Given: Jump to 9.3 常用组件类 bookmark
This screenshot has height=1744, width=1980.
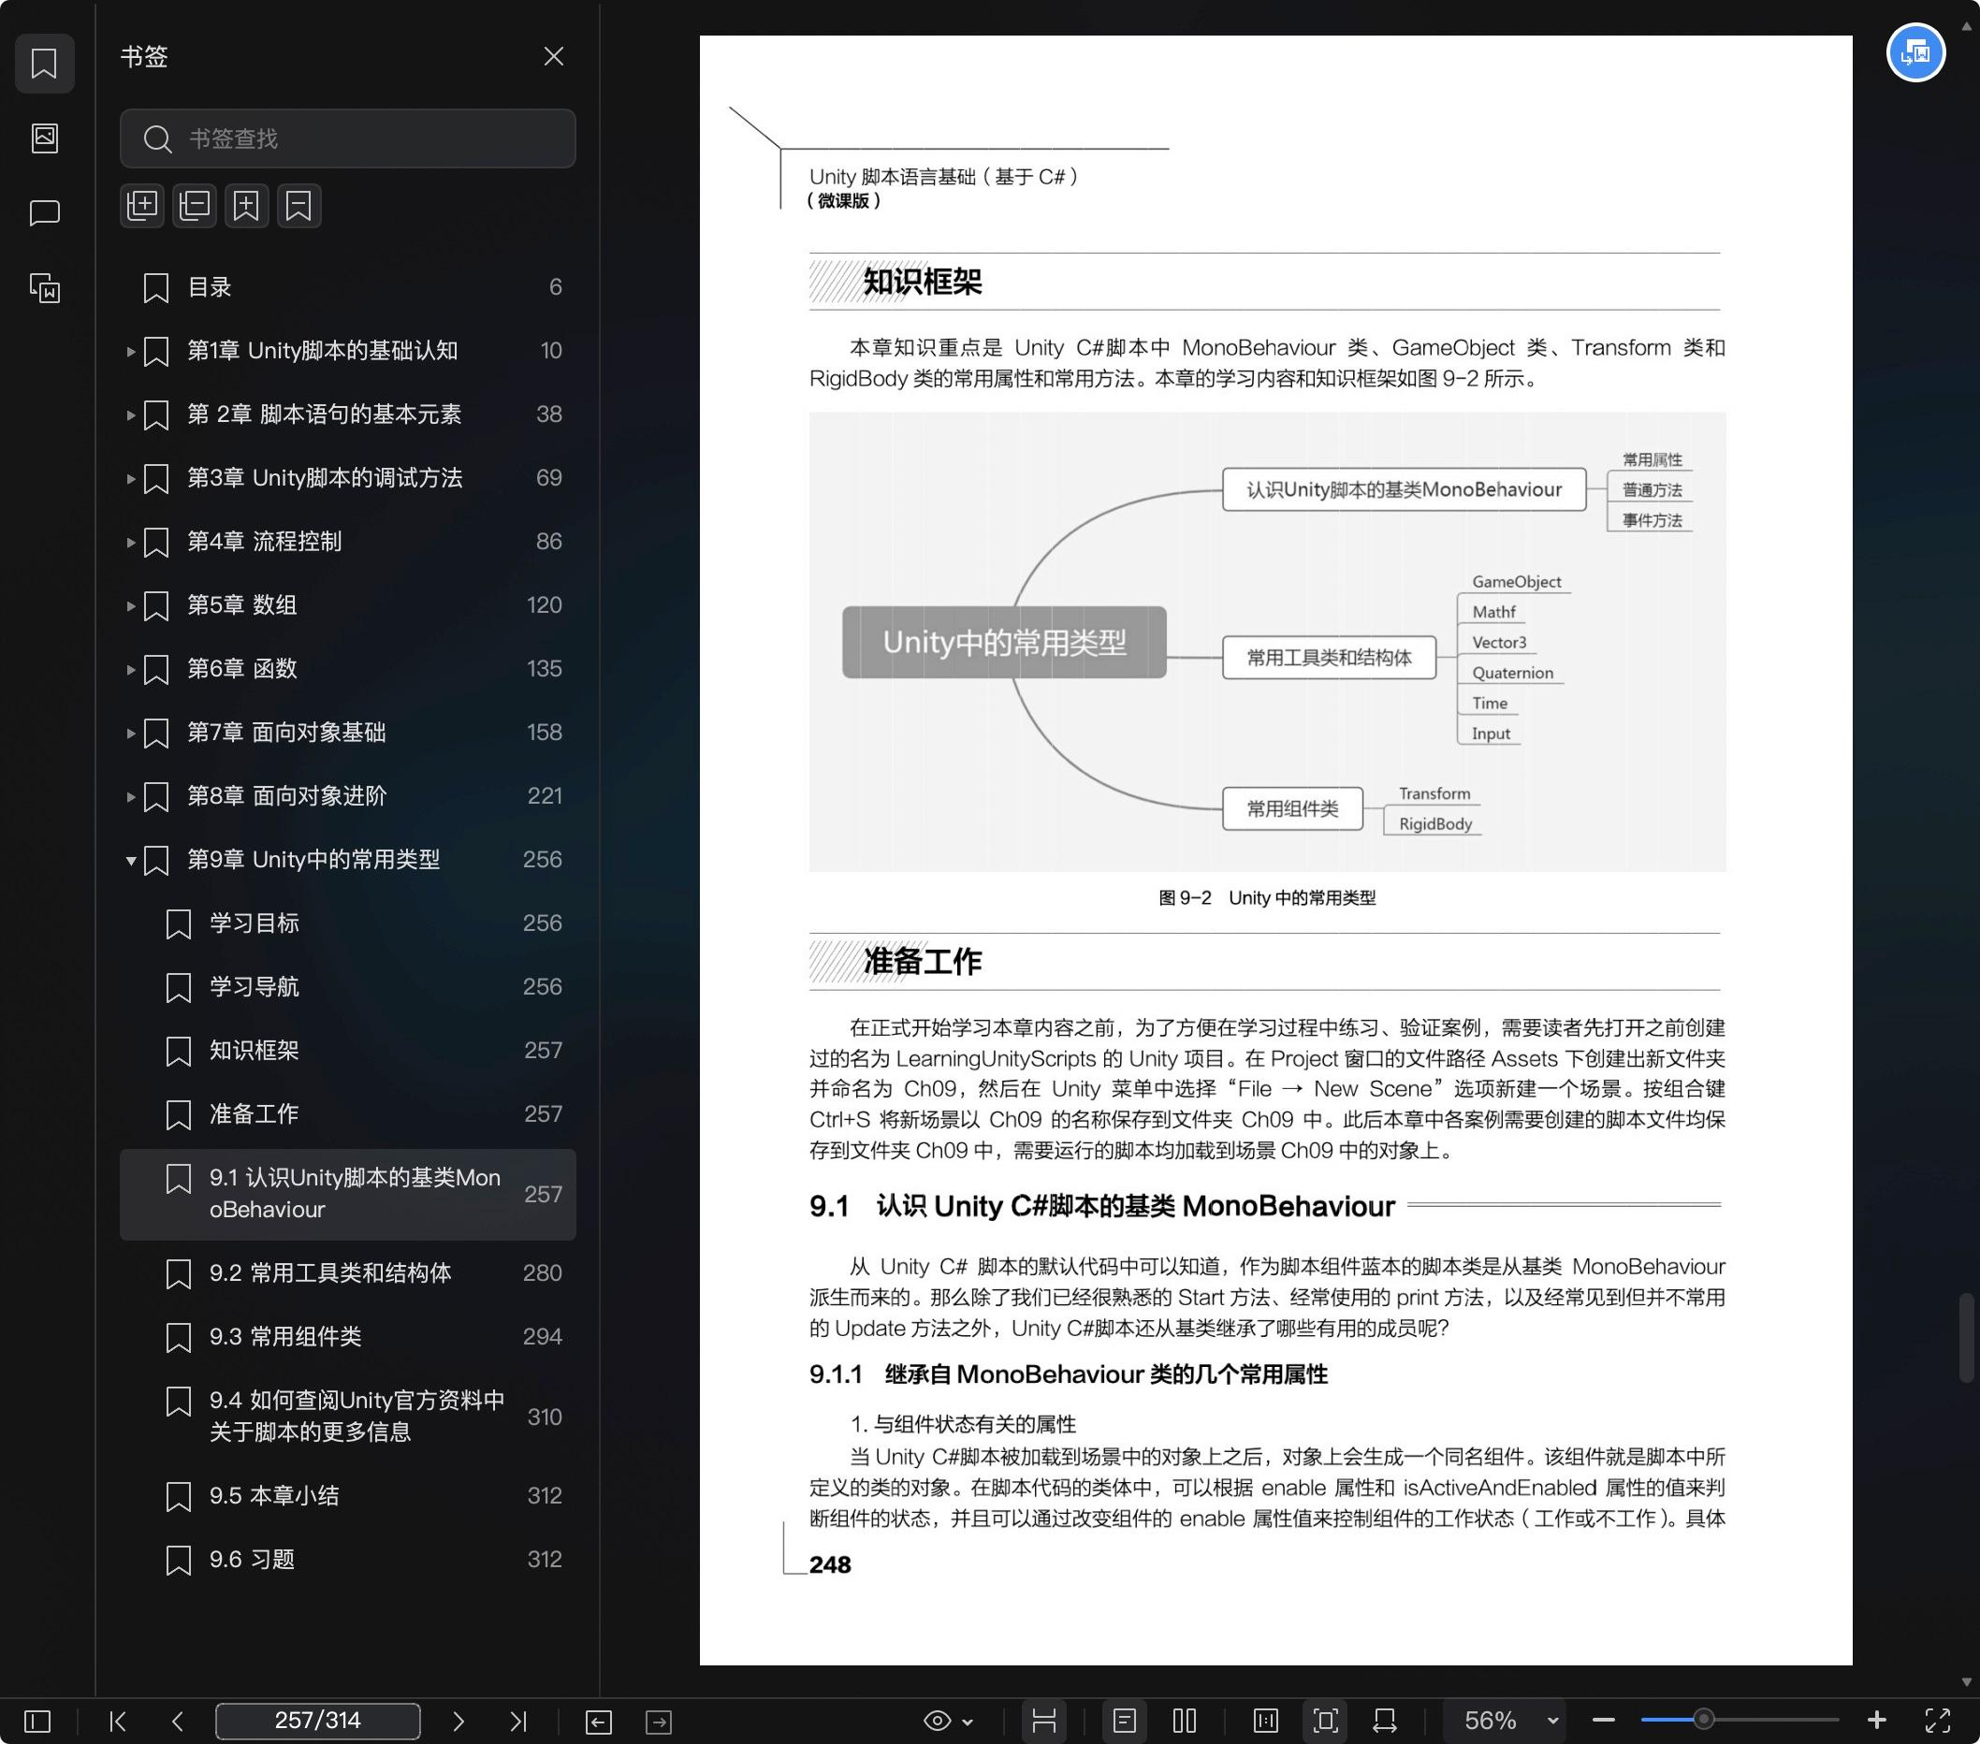Looking at the screenshot, I should coord(348,1336).
